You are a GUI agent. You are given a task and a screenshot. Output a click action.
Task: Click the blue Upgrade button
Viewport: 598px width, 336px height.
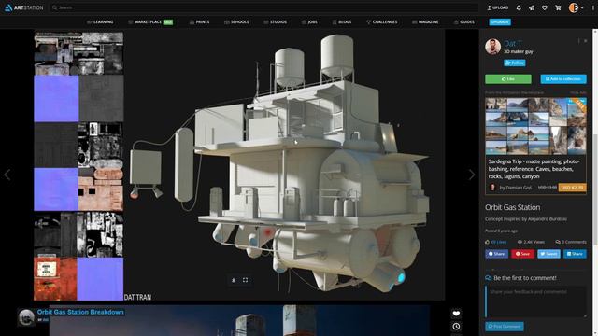pyautogui.click(x=500, y=22)
